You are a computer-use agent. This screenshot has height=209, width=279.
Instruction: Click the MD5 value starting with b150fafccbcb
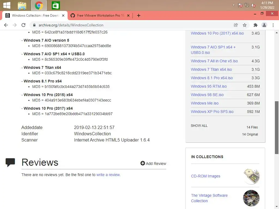77,87
